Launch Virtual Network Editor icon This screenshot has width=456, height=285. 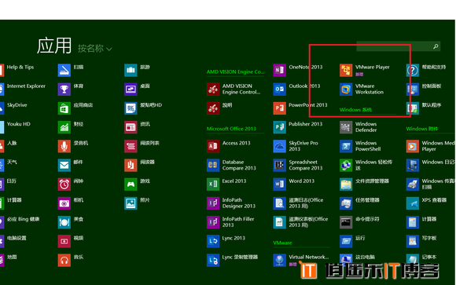click(279, 260)
